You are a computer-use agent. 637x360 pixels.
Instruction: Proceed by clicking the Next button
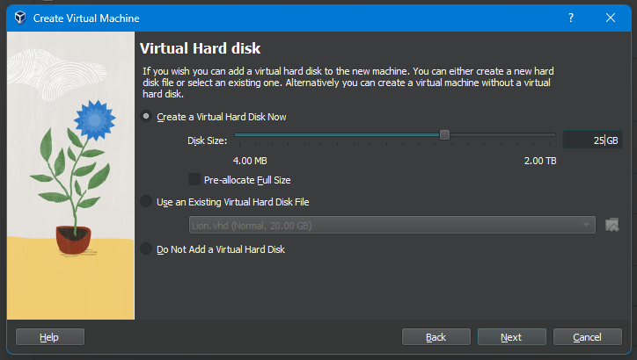(x=511, y=337)
